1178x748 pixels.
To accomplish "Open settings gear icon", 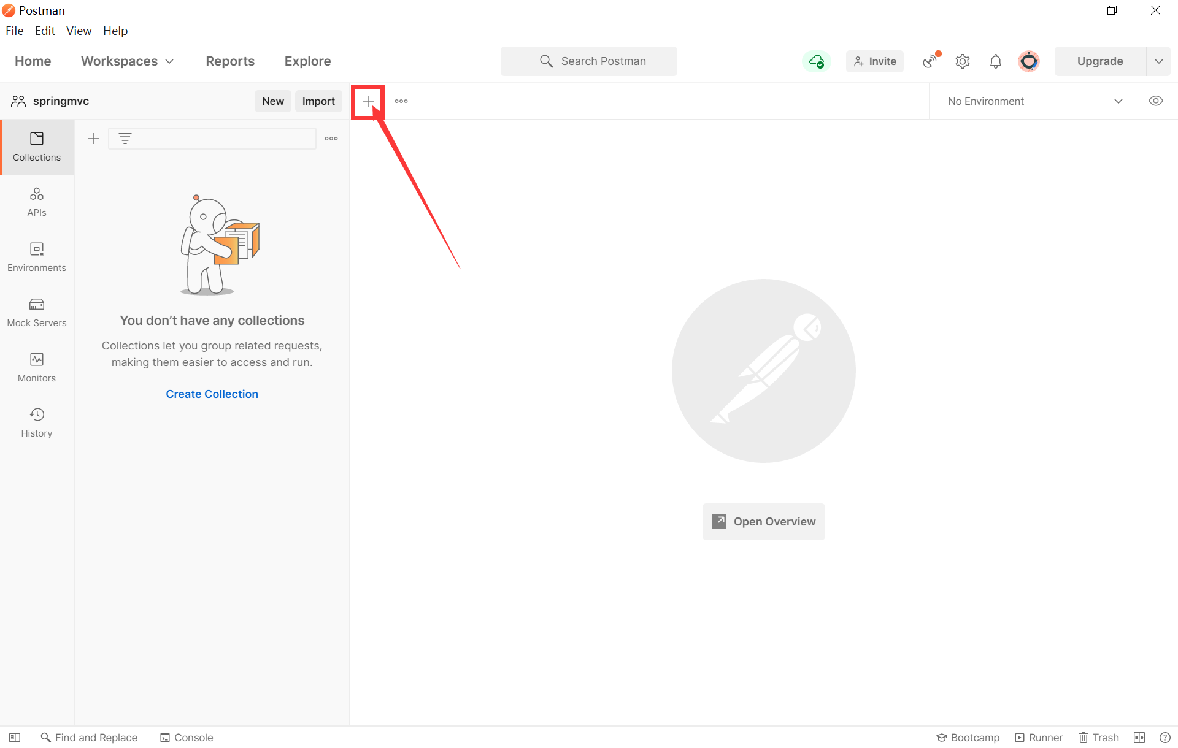I will 963,61.
